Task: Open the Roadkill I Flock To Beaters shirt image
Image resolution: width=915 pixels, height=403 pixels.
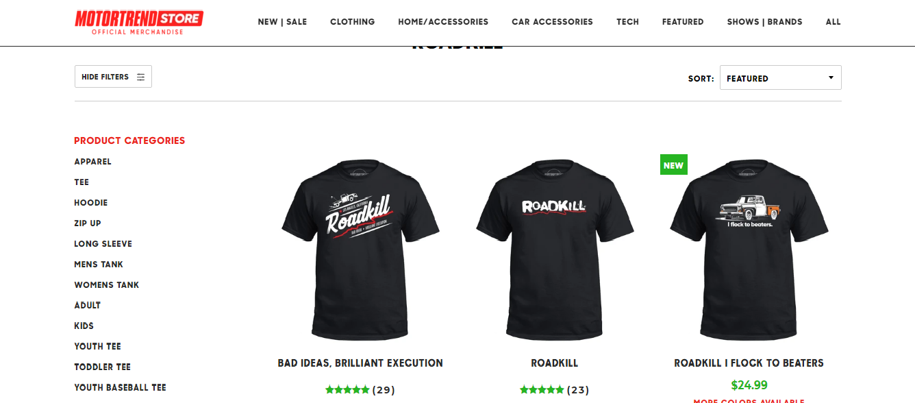Action: pos(749,250)
